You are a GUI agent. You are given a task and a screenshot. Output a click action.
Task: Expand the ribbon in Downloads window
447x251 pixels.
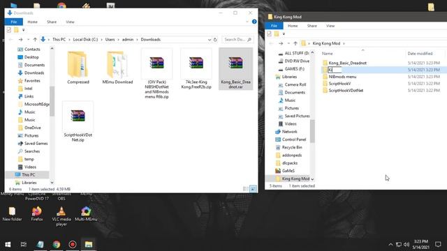[247, 22]
